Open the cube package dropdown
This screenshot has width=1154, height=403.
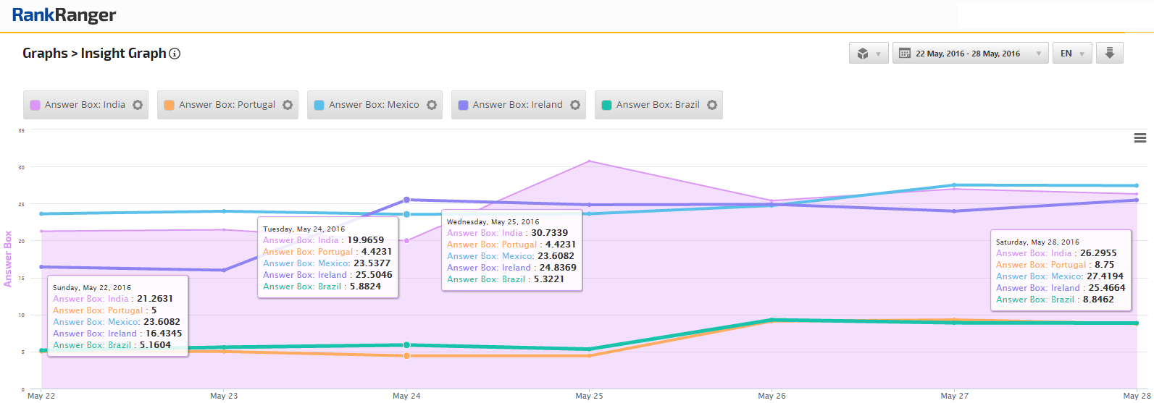pyautogui.click(x=868, y=54)
